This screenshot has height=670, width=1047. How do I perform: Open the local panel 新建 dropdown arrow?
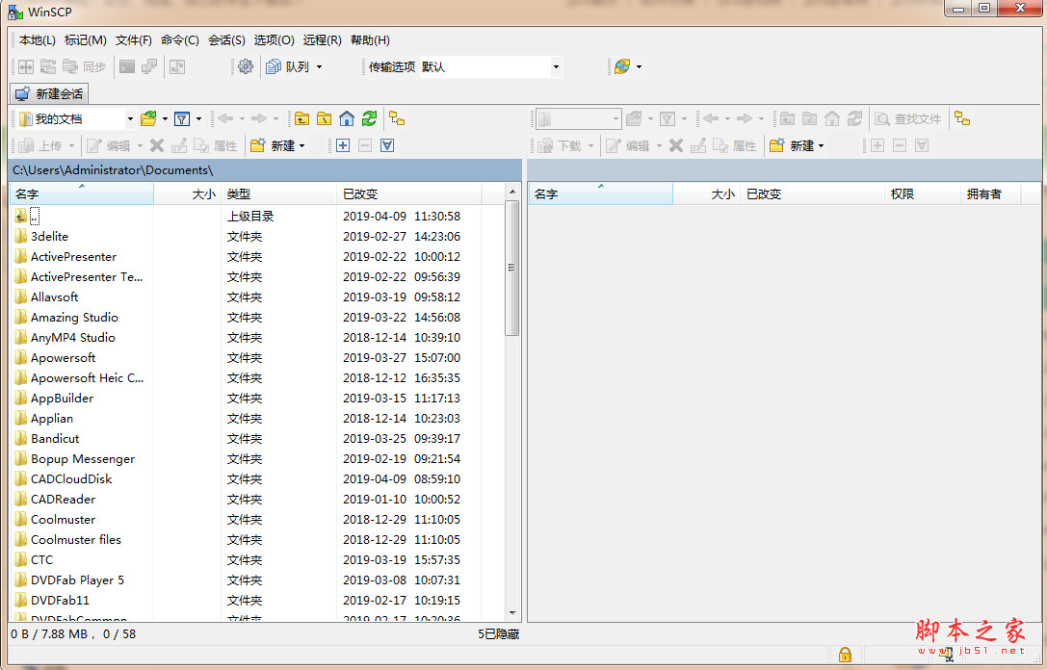click(x=302, y=145)
